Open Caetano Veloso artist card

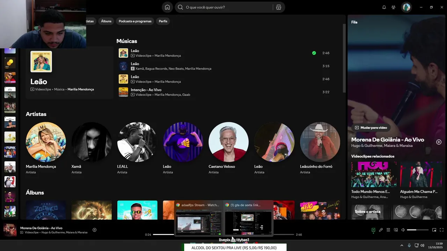pos(229,148)
